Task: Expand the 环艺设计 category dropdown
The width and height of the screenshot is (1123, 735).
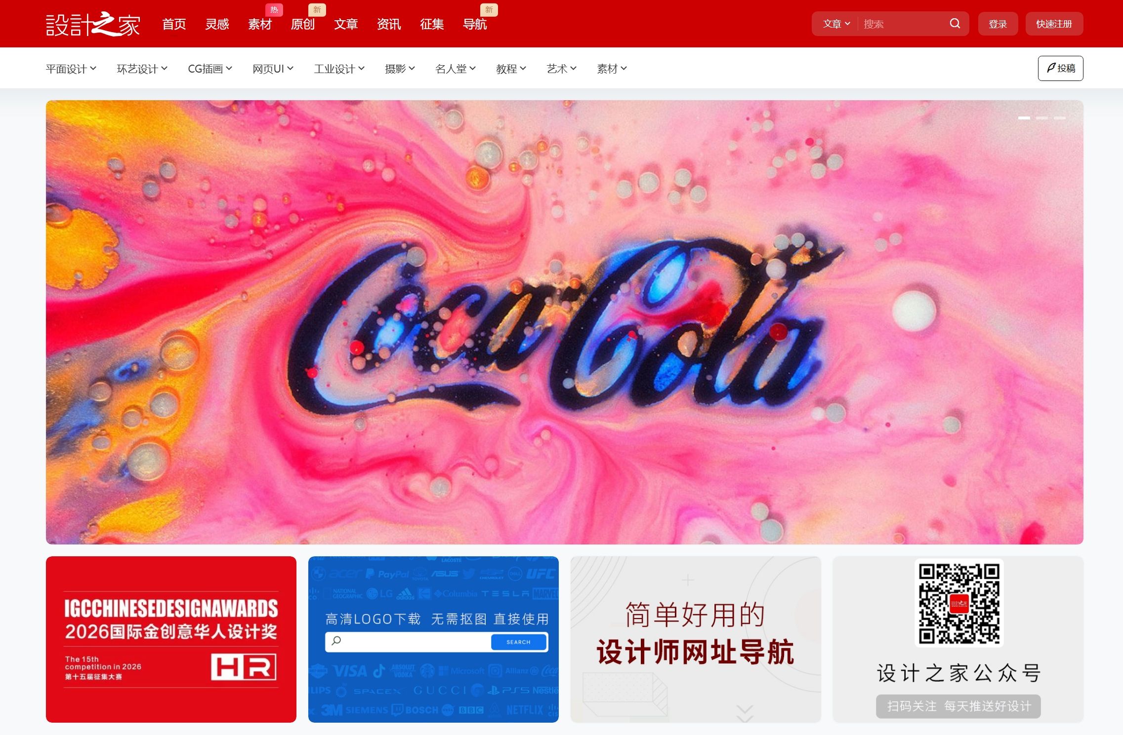Action: (x=142, y=69)
